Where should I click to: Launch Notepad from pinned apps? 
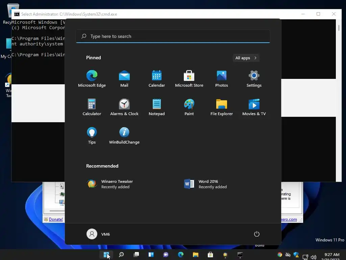click(157, 107)
